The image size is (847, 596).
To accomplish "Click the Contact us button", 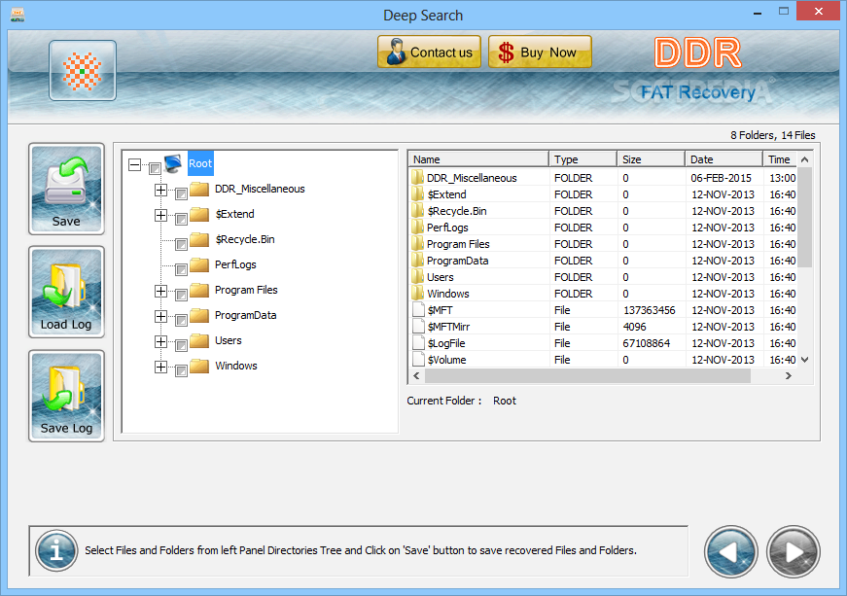I will click(430, 53).
